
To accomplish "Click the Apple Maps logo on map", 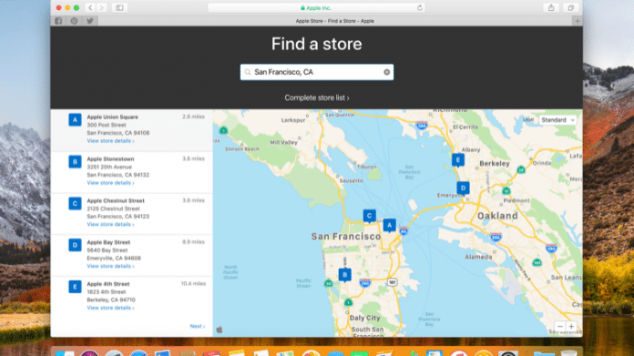I will click(220, 330).
